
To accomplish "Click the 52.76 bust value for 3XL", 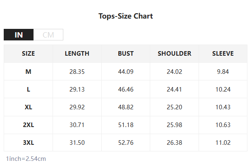I will [x=126, y=142].
